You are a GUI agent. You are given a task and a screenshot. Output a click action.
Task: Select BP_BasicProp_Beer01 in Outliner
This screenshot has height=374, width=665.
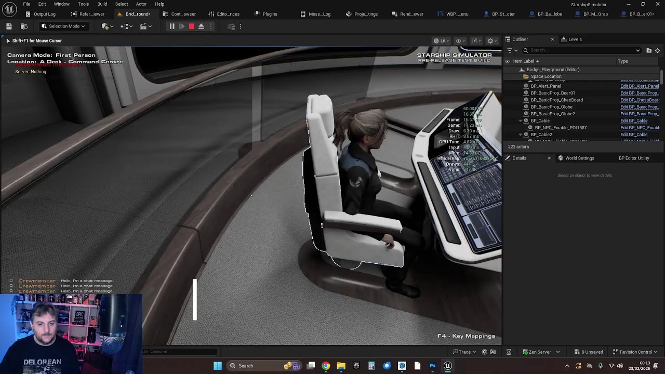(553, 93)
